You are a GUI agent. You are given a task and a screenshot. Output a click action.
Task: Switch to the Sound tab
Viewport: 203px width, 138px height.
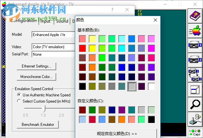point(62,21)
